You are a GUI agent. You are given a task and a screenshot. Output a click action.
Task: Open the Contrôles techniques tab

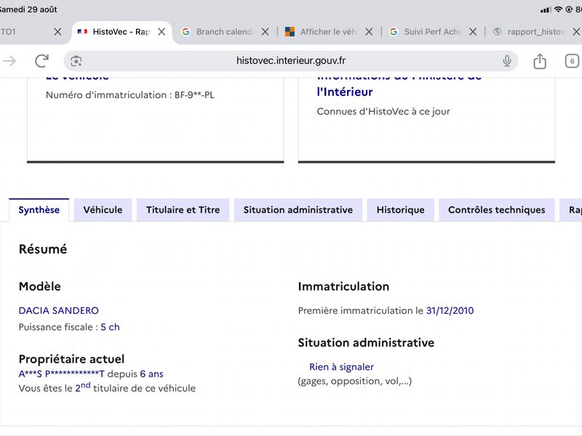(497, 210)
